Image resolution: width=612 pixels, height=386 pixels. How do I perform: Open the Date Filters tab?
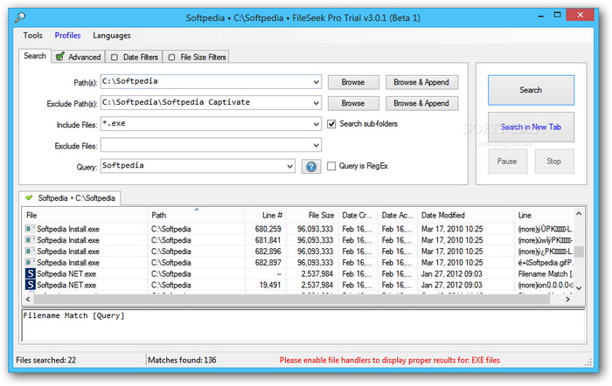pos(135,57)
